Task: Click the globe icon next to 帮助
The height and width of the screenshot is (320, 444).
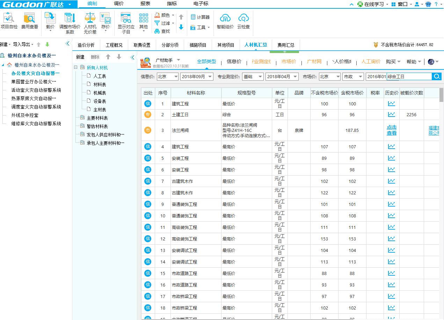Action: pos(430,61)
